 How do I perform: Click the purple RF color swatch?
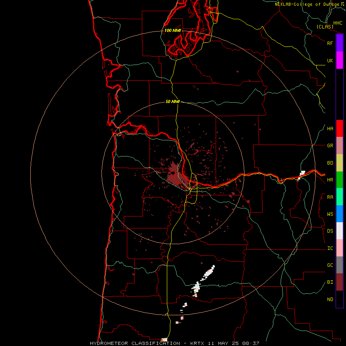339,43
